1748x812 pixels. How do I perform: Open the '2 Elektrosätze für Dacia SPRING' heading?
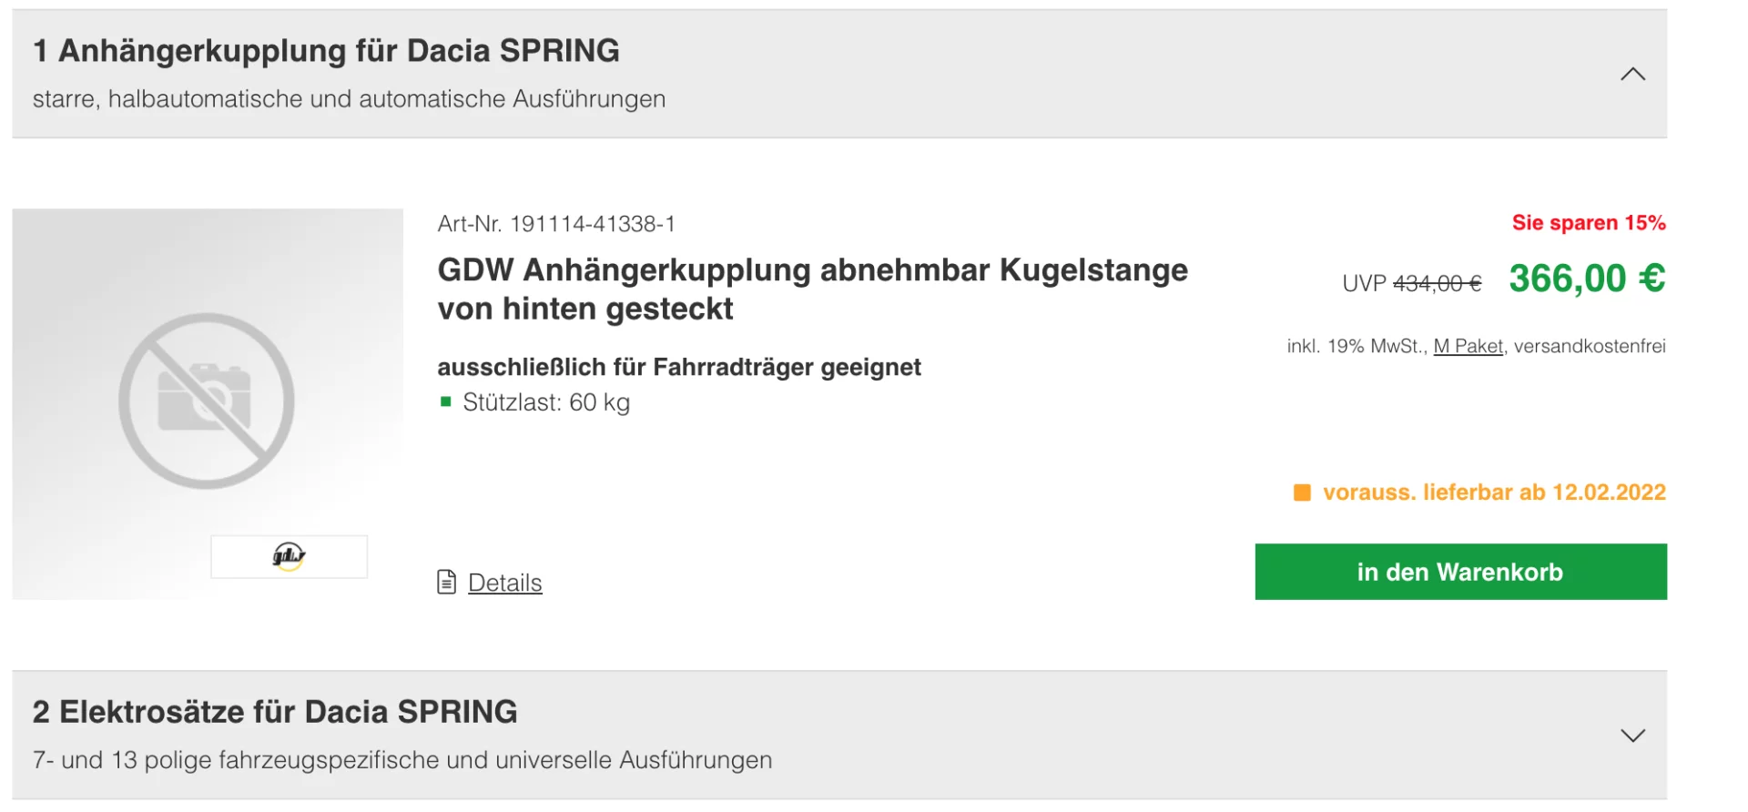click(275, 712)
